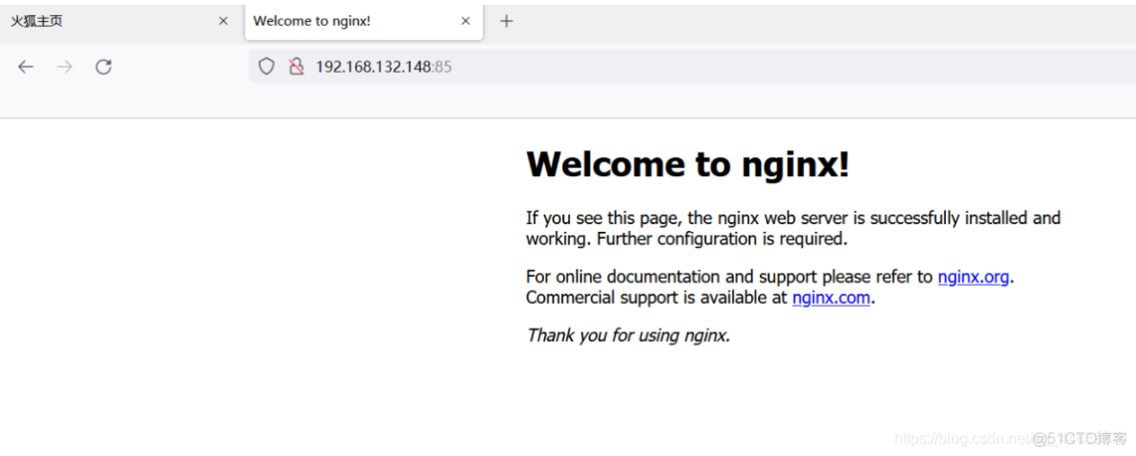View insecure connection lock icon
The height and width of the screenshot is (456, 1136).
(x=296, y=67)
